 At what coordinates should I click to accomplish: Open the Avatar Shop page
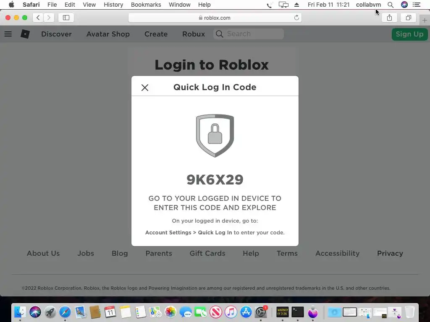(x=108, y=34)
